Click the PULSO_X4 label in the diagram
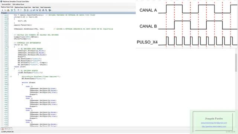 pyautogui.click(x=147, y=42)
